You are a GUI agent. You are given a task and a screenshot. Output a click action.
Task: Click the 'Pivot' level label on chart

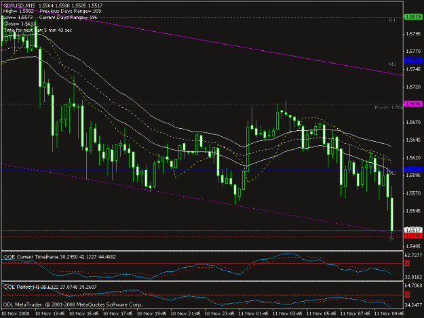tap(389, 108)
